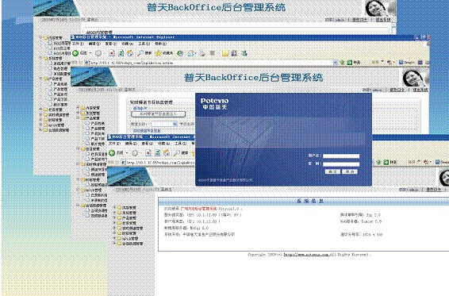This screenshot has width=449, height=296.
Task: Expand 内容管理 node in front window tree
Action: (x=114, y=207)
